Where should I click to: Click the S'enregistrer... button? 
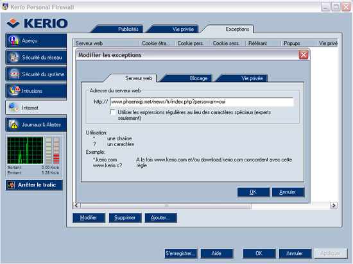point(181,254)
